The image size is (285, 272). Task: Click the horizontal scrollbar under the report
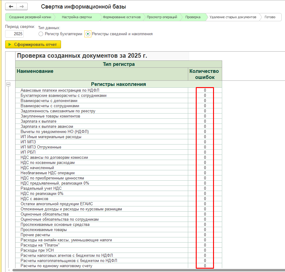[148, 270]
